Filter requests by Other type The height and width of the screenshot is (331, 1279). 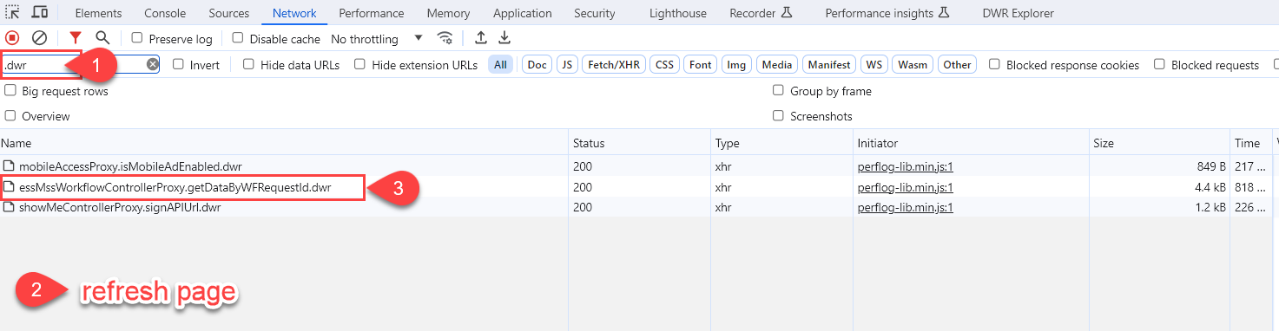[957, 64]
